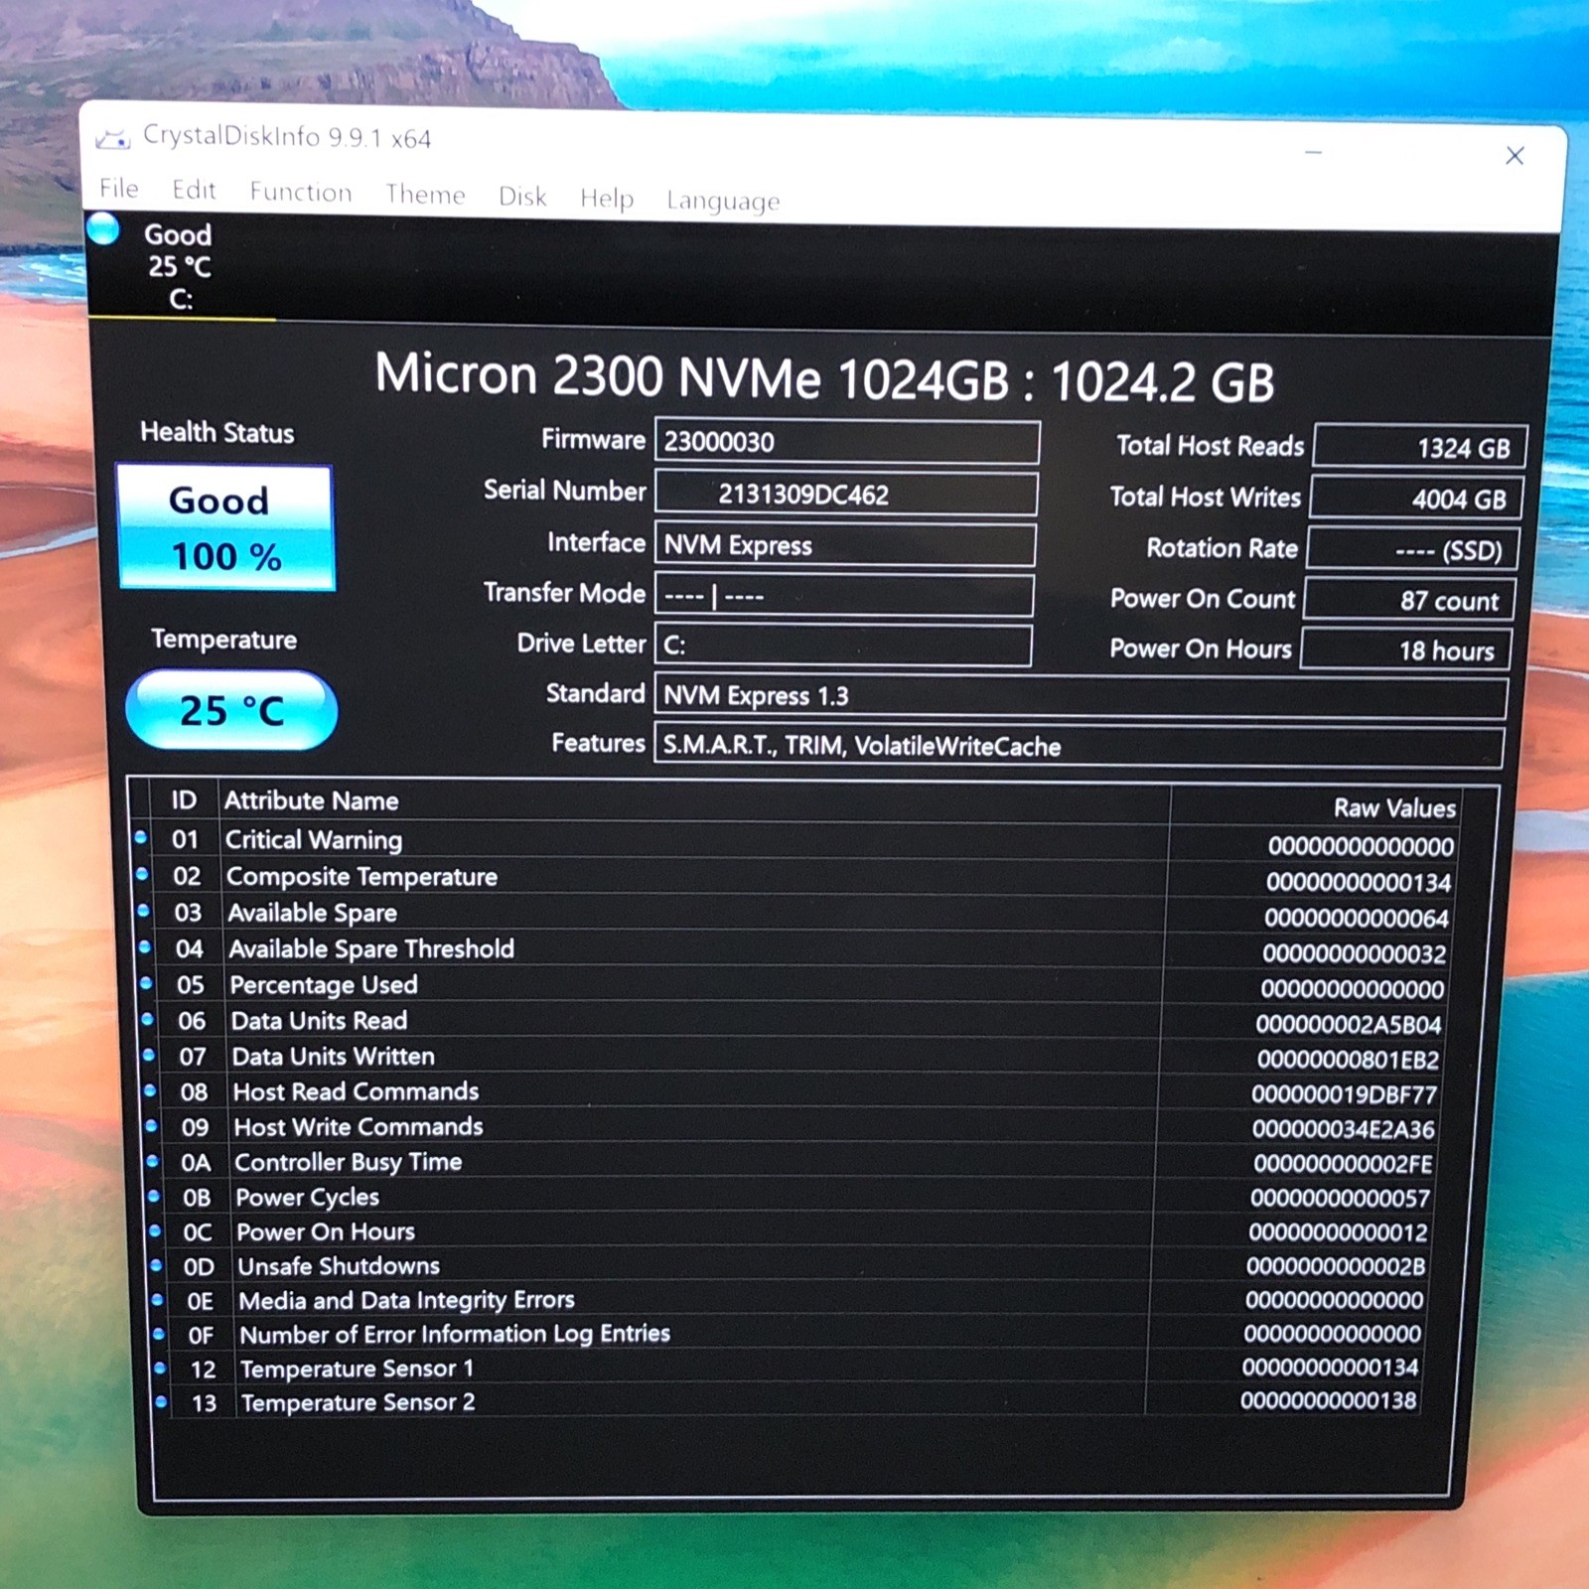1589x1589 pixels.
Task: Click Total Host Reads value 1324 GB
Action: click(x=1420, y=447)
